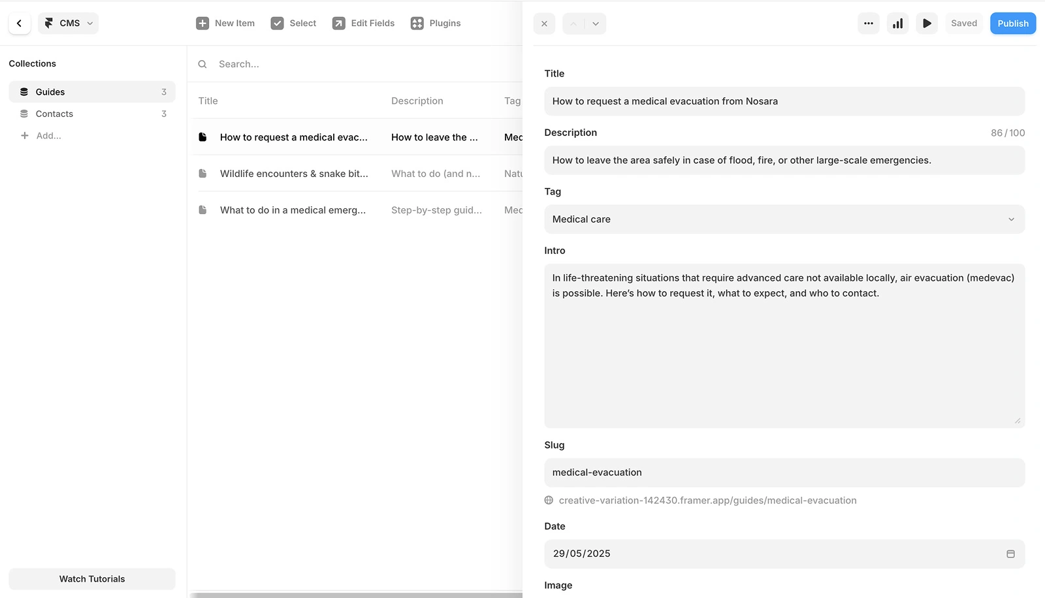The width and height of the screenshot is (1045, 598).
Task: Click the New Item plus icon
Action: 202,24
